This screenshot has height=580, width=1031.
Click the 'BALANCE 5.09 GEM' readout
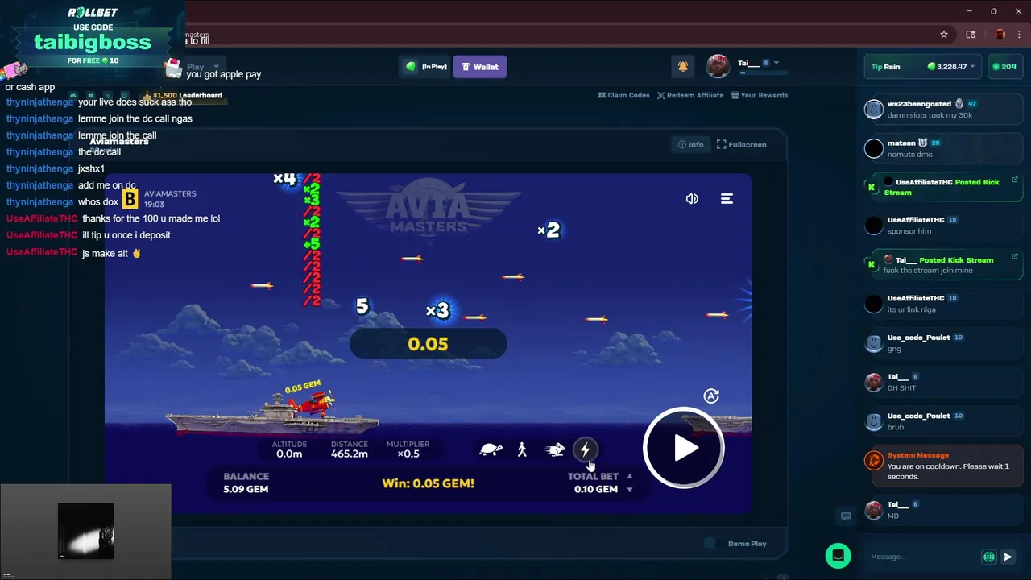[x=246, y=483]
